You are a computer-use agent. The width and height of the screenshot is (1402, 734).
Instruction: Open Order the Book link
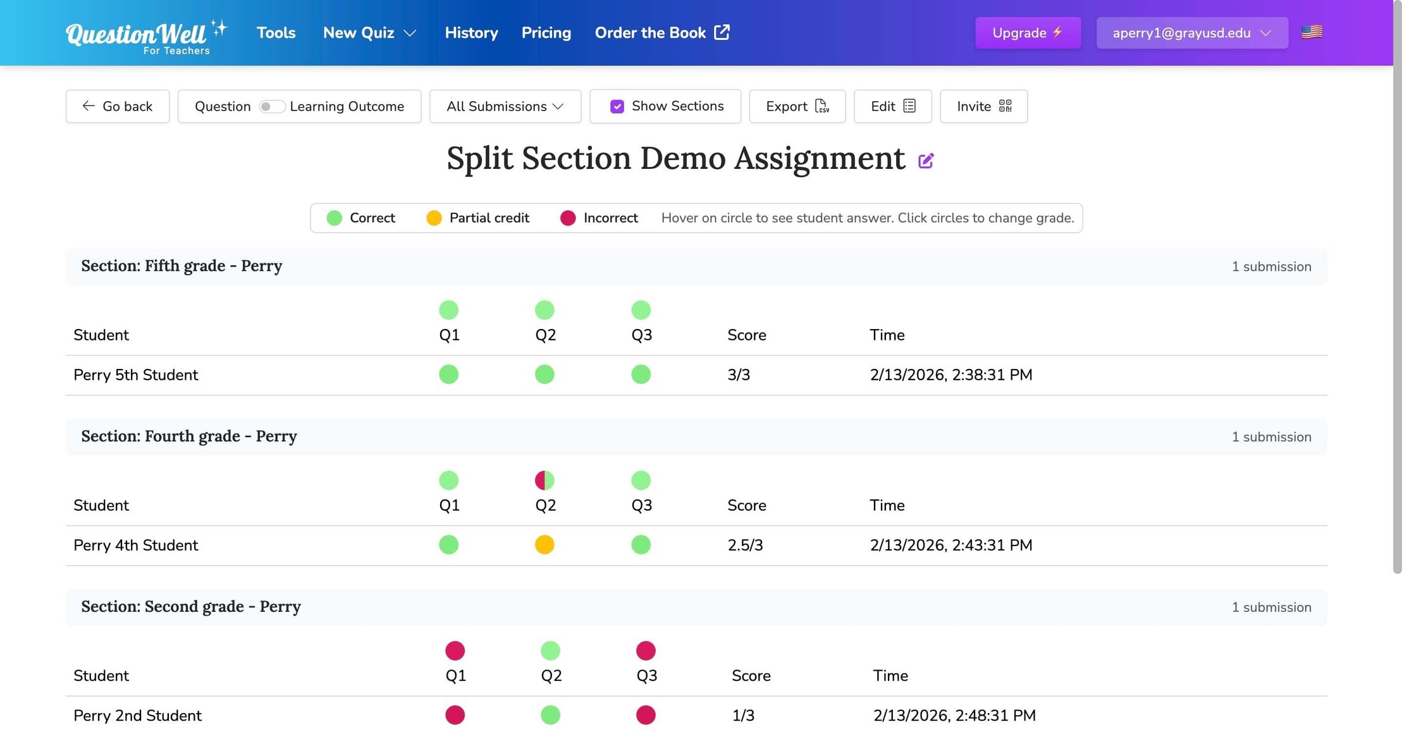pos(662,32)
